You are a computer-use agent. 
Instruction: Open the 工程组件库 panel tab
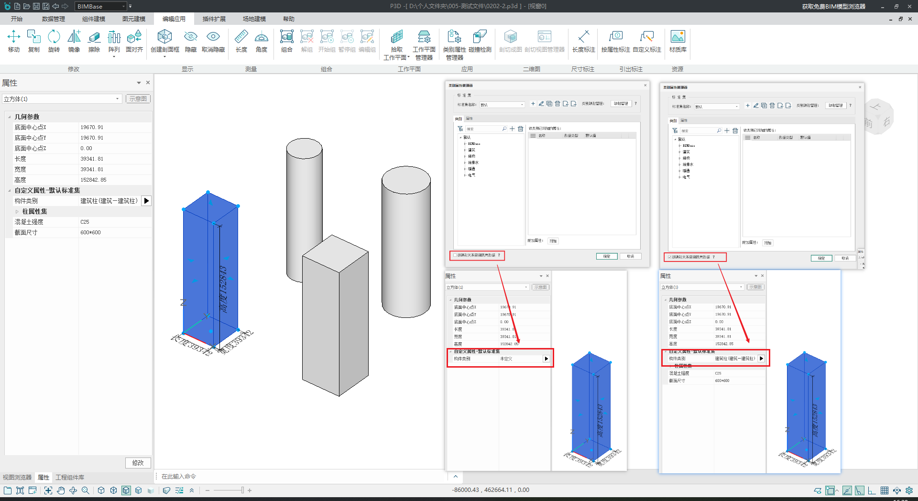pos(70,478)
